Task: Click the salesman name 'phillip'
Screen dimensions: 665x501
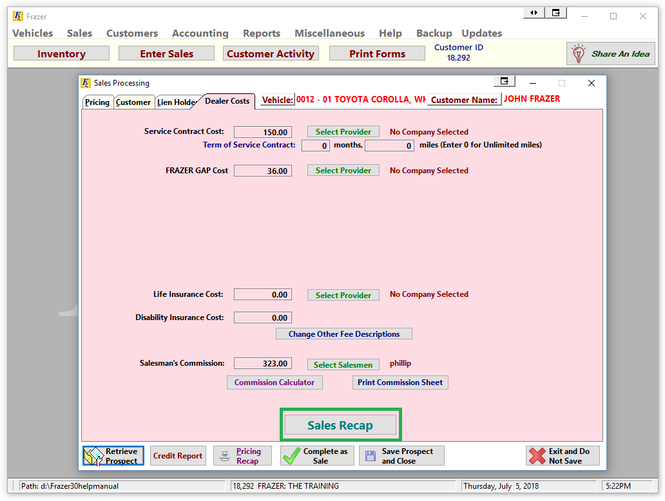Action: pyautogui.click(x=400, y=363)
